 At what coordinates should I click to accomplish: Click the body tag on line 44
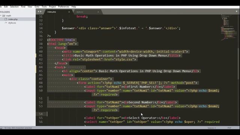60,67
